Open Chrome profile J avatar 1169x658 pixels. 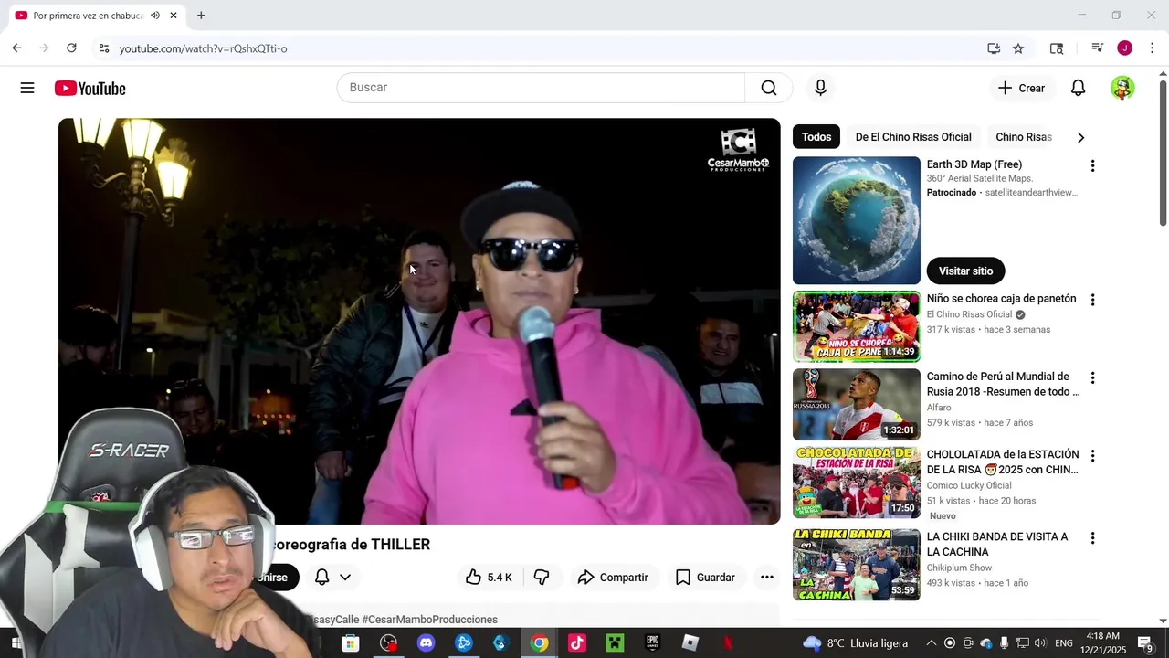(x=1124, y=48)
